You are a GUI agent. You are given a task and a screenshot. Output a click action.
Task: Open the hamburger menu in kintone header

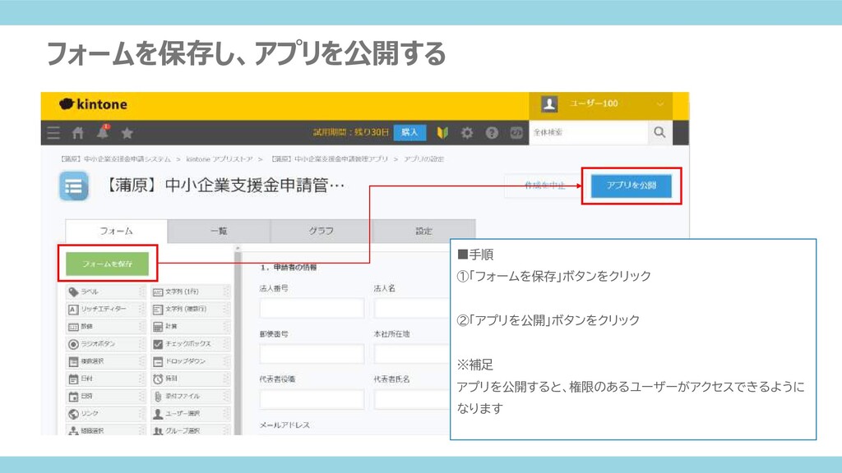[x=53, y=133]
